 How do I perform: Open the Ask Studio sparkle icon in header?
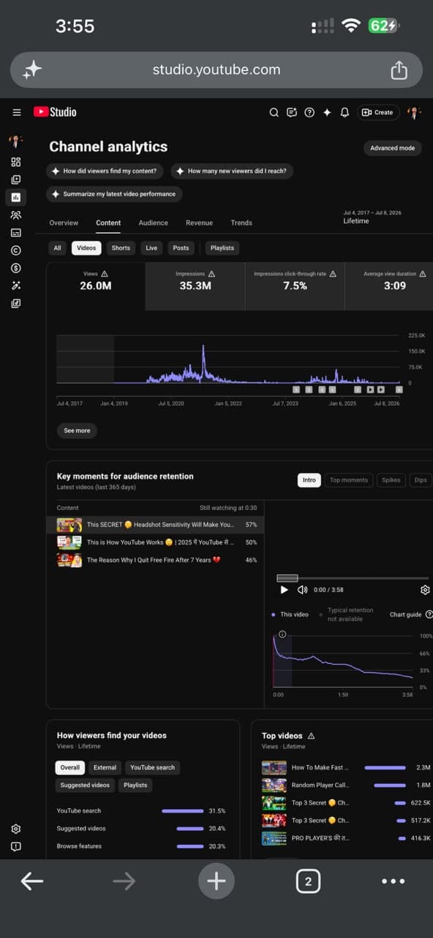(x=327, y=112)
